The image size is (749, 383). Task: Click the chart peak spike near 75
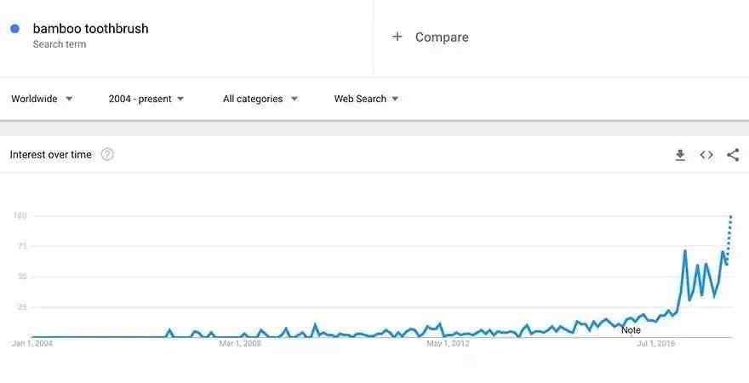click(x=685, y=251)
